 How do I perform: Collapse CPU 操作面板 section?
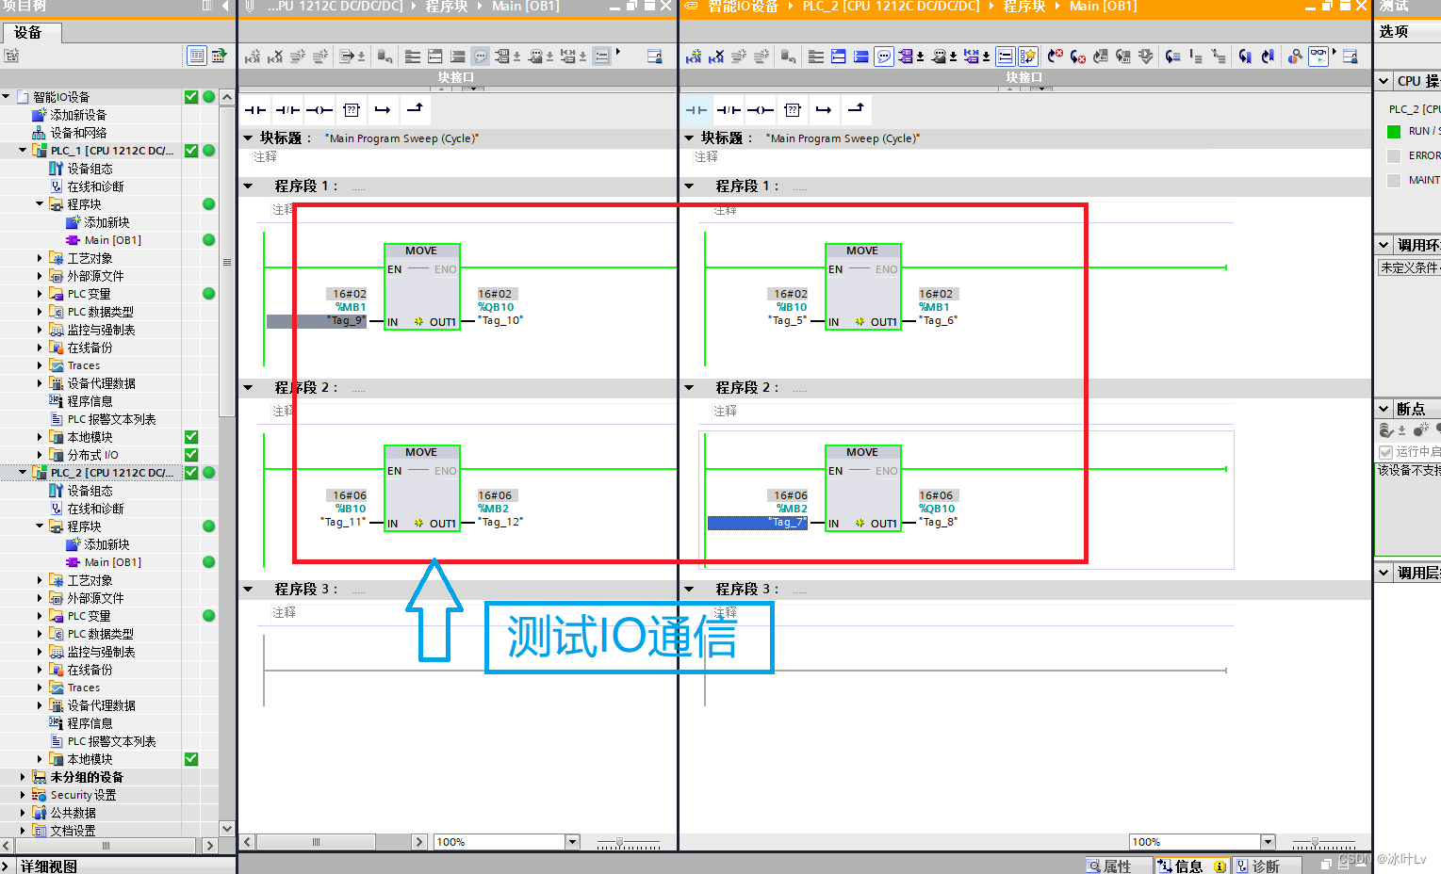1384,81
